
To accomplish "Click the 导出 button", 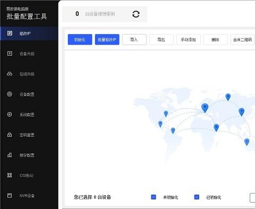I will click(x=161, y=39).
